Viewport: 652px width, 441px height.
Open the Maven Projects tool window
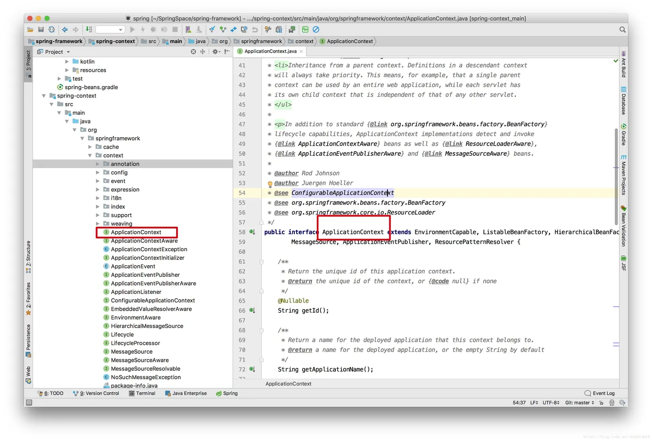pos(624,175)
